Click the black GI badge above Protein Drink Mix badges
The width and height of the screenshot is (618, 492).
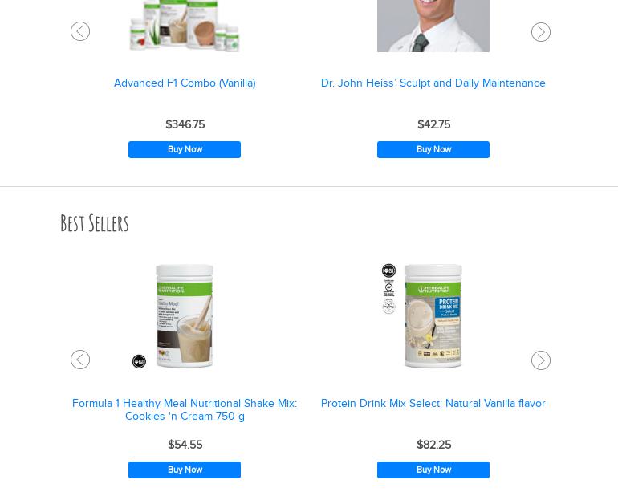[388, 270]
